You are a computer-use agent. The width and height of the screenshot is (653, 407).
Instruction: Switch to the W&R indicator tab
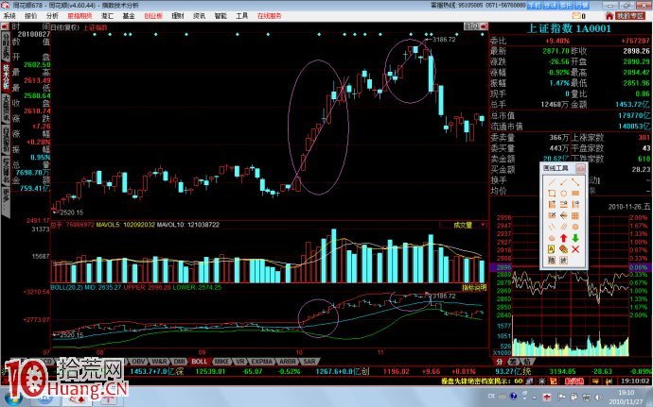point(160,362)
